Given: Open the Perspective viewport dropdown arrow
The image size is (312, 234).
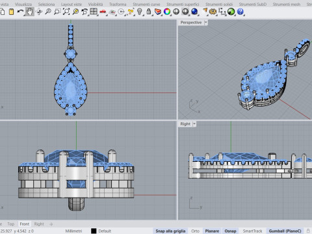Looking at the screenshot, I should point(206,22).
